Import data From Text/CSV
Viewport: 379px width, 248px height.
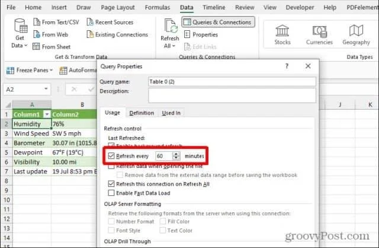coord(56,23)
